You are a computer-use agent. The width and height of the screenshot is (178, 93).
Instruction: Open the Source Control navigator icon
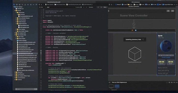(x=17, y=5)
